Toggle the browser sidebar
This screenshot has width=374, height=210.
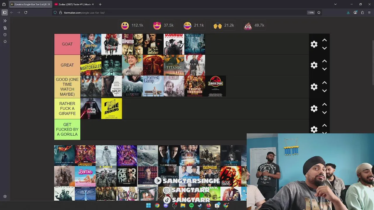pos(5,13)
